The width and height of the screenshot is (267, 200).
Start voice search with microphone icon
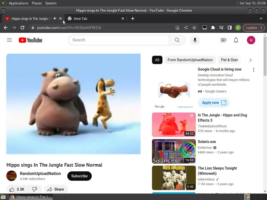195,40
